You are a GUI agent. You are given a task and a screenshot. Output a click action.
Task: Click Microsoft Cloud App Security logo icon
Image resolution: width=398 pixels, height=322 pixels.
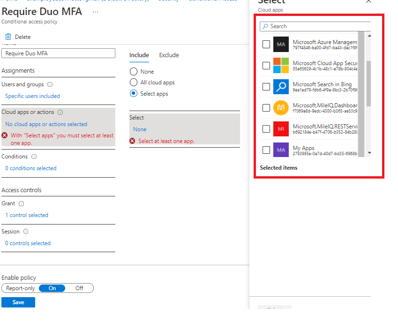pyautogui.click(x=281, y=65)
